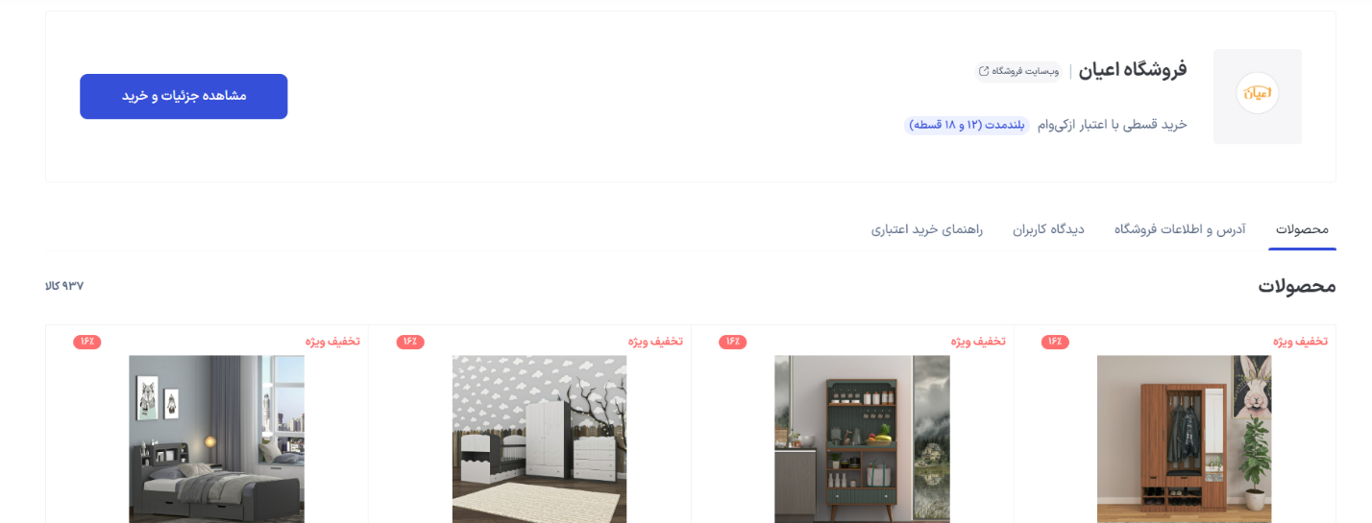The width and height of the screenshot is (1372, 523).
Task: Open the white nursery furniture product image
Action: (539, 439)
